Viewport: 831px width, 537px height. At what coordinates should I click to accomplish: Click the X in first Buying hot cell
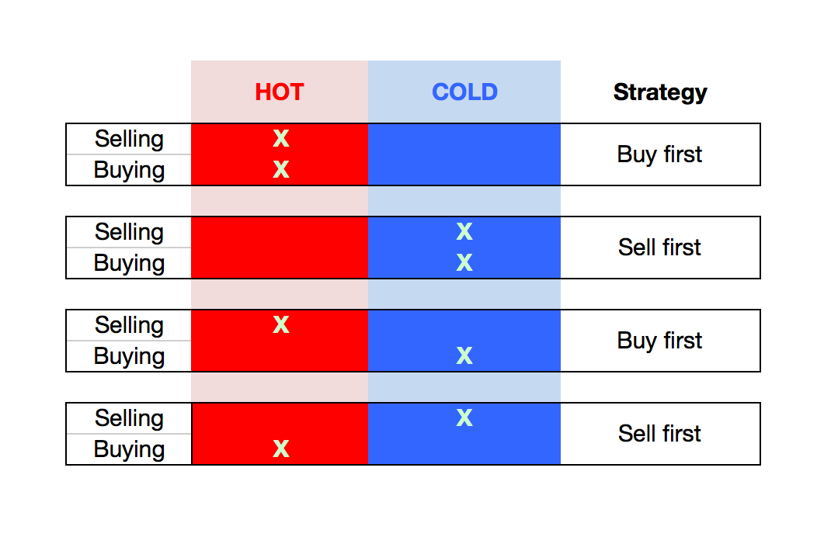pos(281,169)
